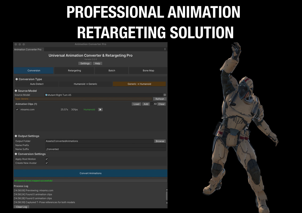Play preview of mixamo.com clip
The height and width of the screenshot is (213, 302).
pyautogui.click(x=100, y=109)
